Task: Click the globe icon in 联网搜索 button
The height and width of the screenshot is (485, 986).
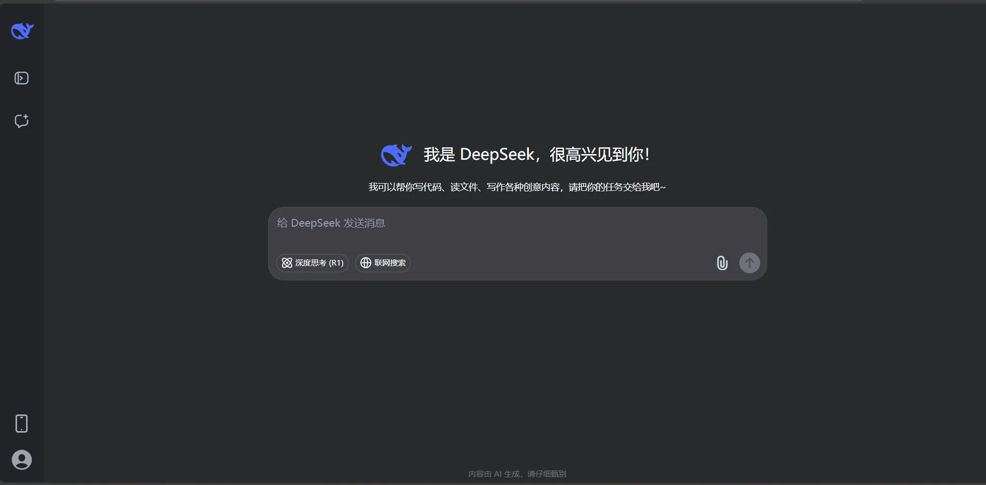Action: pyautogui.click(x=366, y=263)
